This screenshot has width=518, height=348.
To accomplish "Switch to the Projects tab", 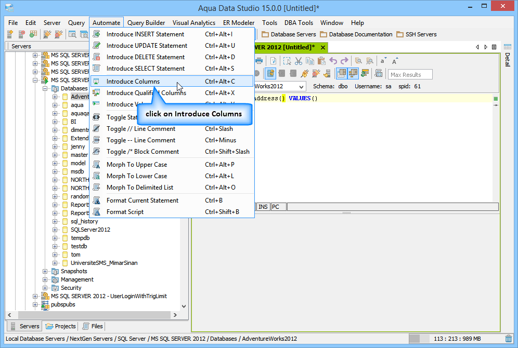I will 61,326.
